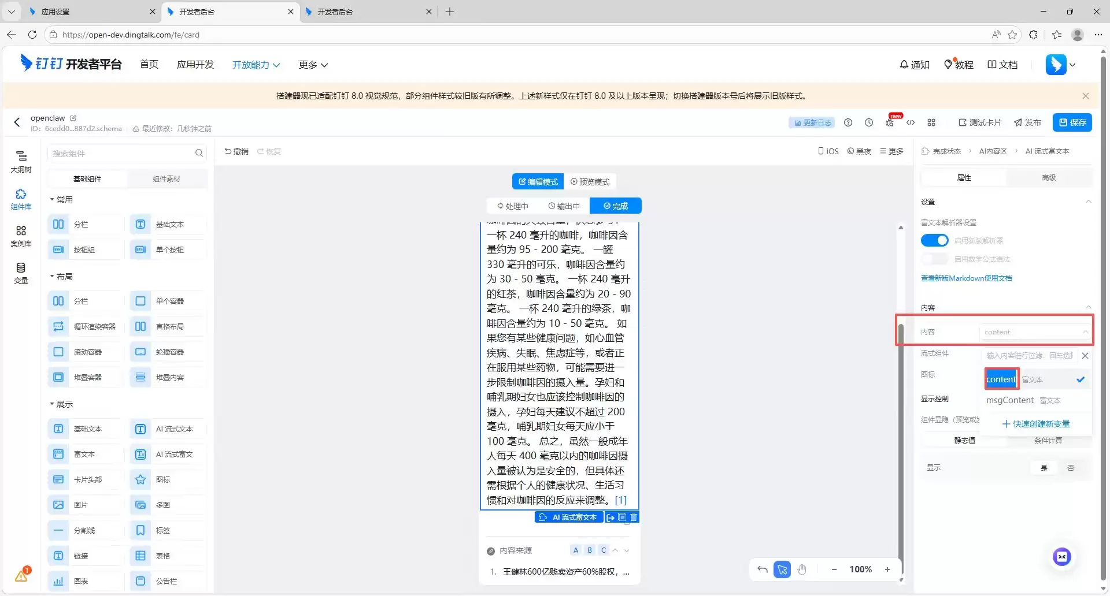Viewport: 1110px width, 596px height.
Task: Open the 案例库 case library panel
Action: point(21,236)
